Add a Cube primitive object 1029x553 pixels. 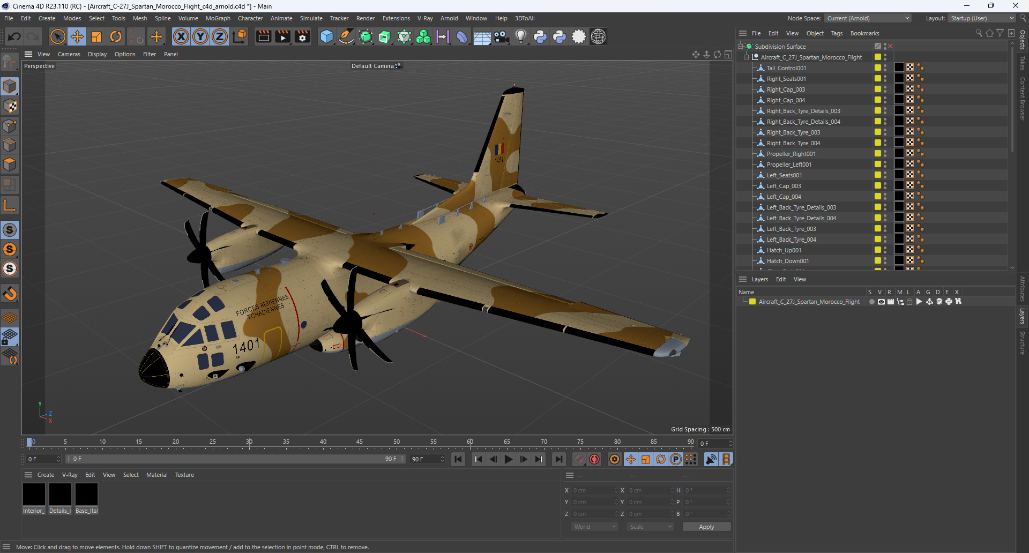[x=326, y=36]
